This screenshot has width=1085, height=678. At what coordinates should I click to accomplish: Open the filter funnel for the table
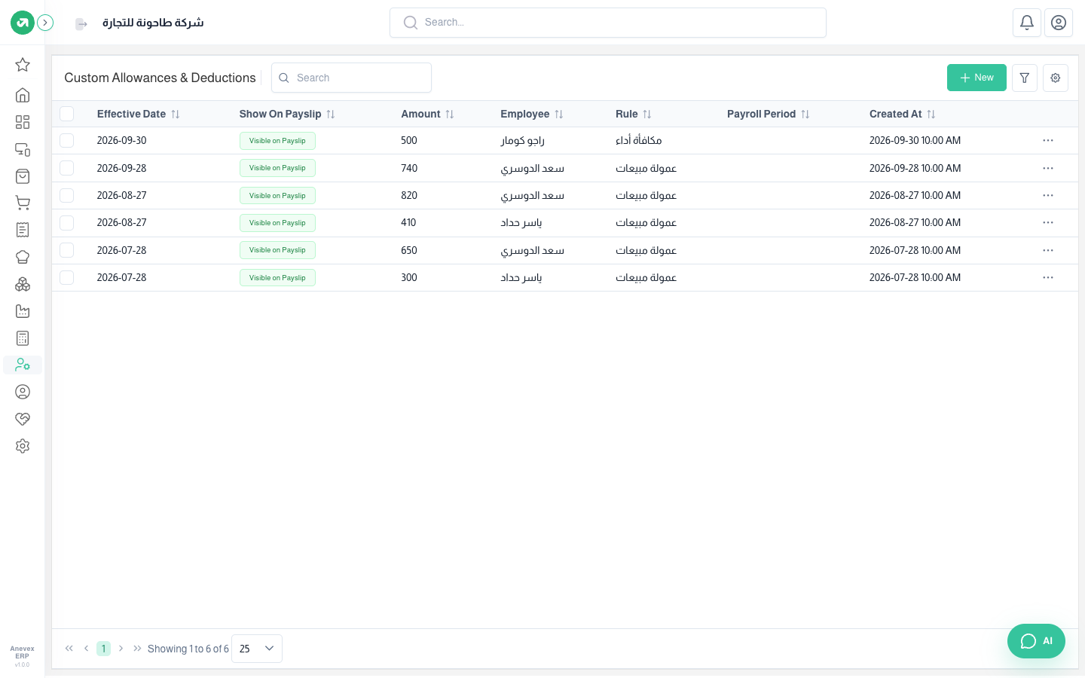click(x=1025, y=78)
